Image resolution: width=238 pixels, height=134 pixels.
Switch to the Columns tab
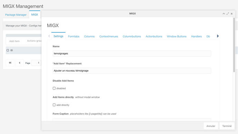tap(89, 37)
